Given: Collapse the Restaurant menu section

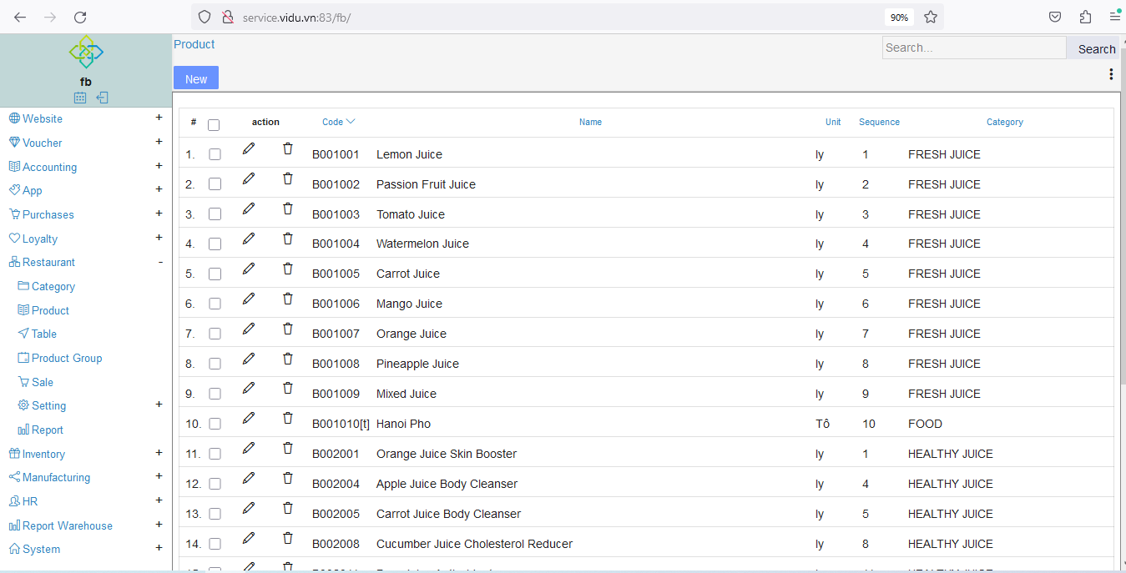Looking at the screenshot, I should pyautogui.click(x=159, y=262).
